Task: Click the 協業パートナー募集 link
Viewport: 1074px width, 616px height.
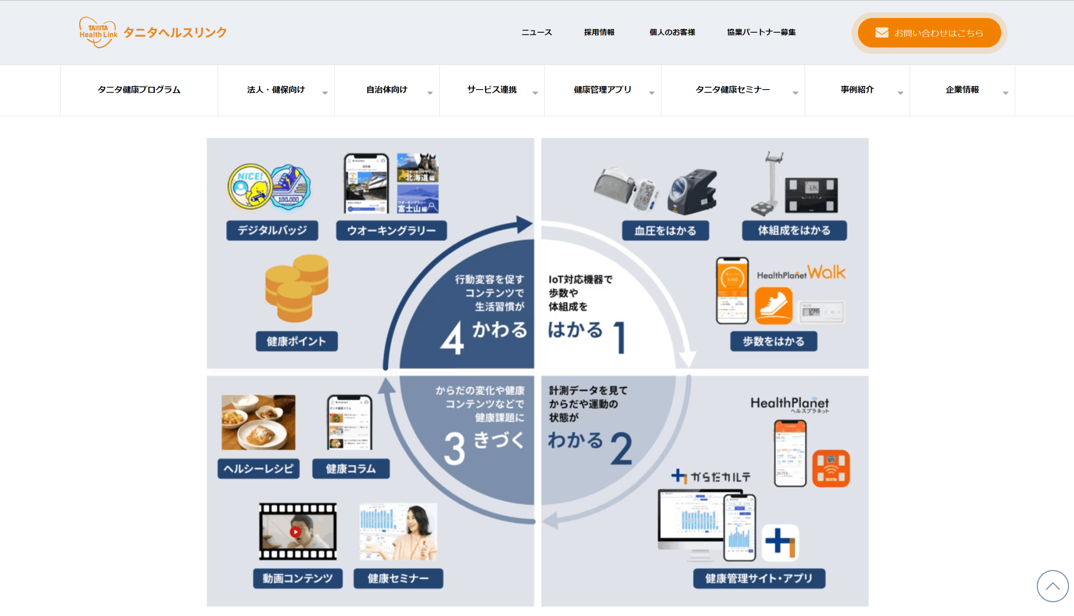Action: 761,32
